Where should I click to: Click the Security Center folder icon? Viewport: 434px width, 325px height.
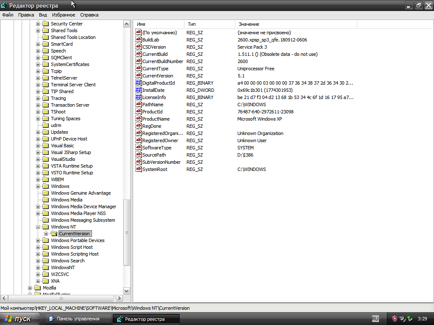46,24
